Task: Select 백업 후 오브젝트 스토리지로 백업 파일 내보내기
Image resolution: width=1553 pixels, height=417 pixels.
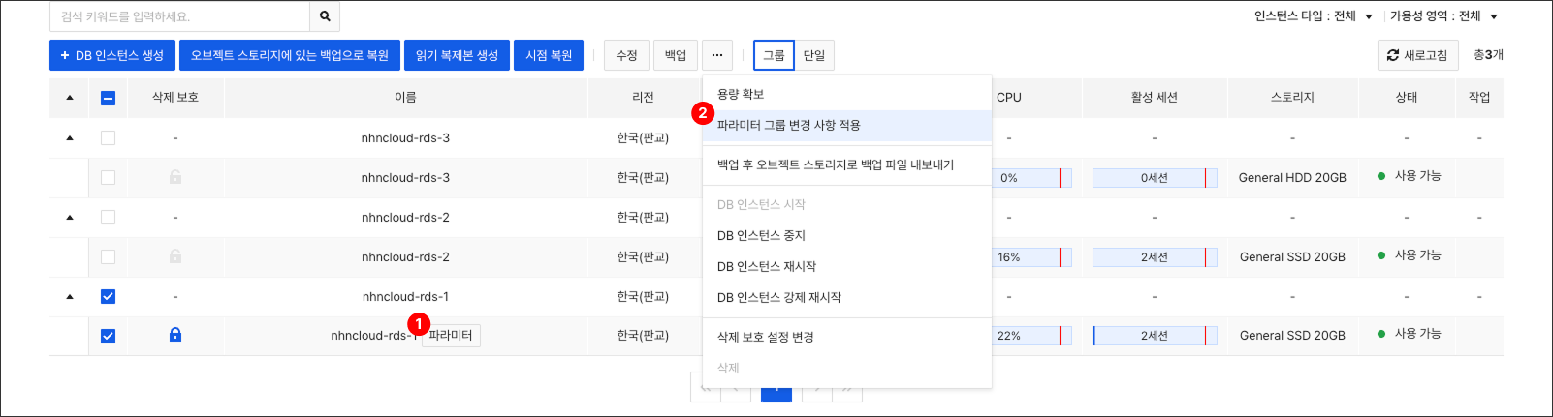Action: 847,164
